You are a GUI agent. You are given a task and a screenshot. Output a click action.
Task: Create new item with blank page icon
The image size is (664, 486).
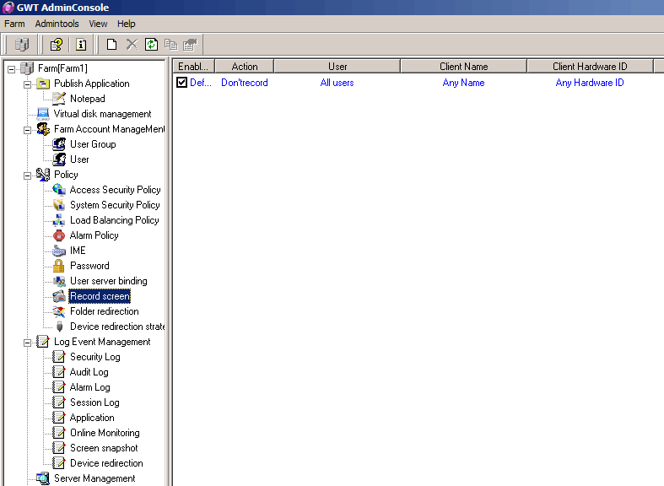(x=111, y=45)
